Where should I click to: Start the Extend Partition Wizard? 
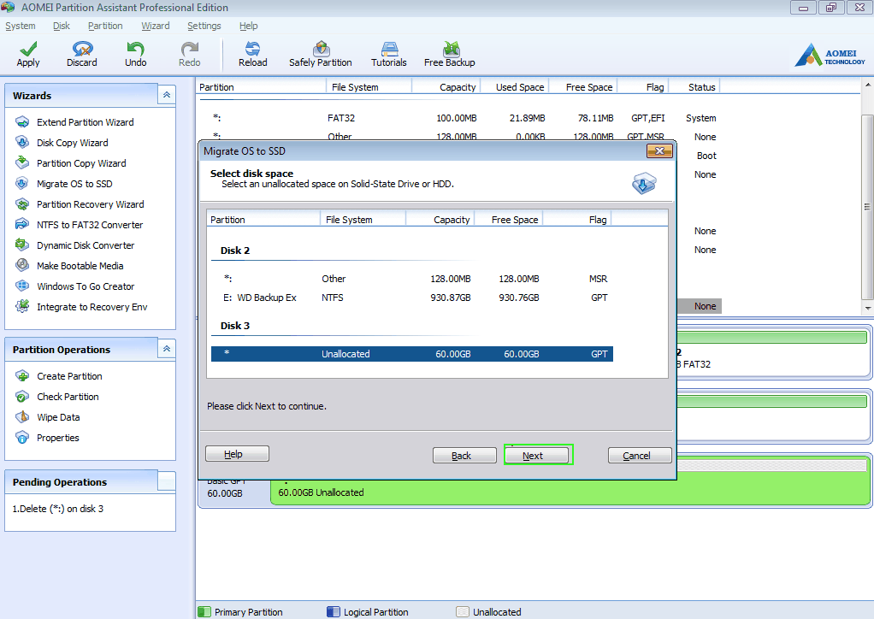coord(85,122)
